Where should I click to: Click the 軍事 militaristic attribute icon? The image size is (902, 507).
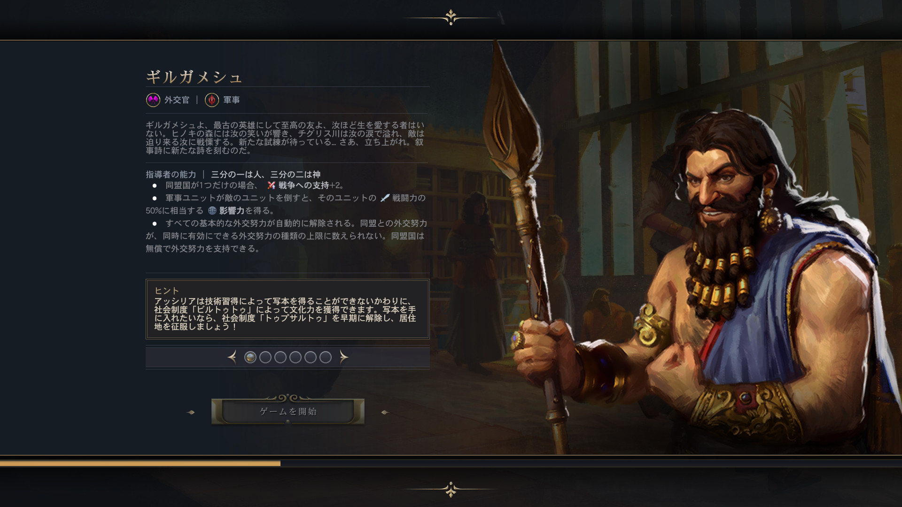(212, 100)
